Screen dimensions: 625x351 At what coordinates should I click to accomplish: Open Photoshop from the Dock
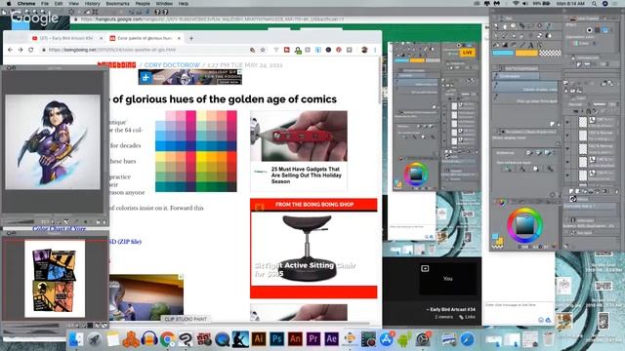pos(276,339)
